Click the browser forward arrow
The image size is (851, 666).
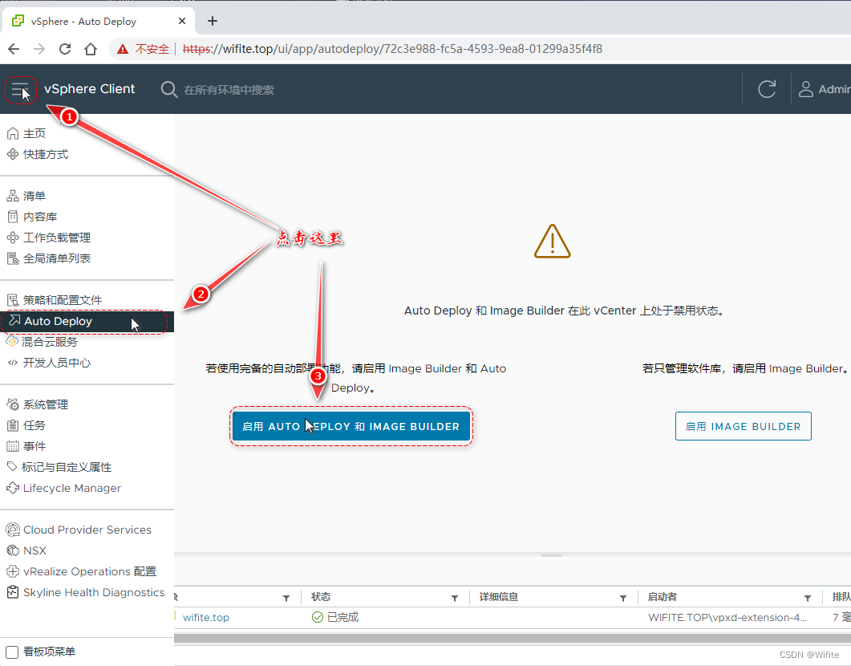[39, 49]
